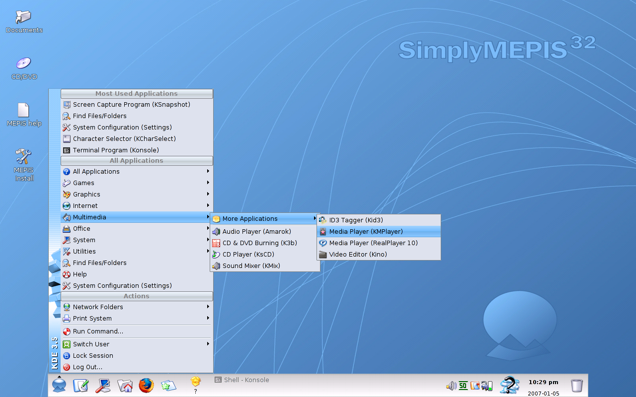Viewport: 636px width, 397px height.
Task: Choose Audio Player (Amarok)
Action: (265, 231)
